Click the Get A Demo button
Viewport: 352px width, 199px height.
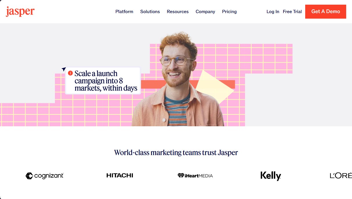(326, 12)
